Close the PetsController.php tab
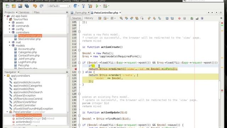The image size is (227, 128). pos(120,13)
